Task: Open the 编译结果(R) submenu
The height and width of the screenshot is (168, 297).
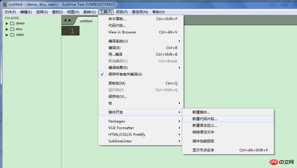Action: 141,68
